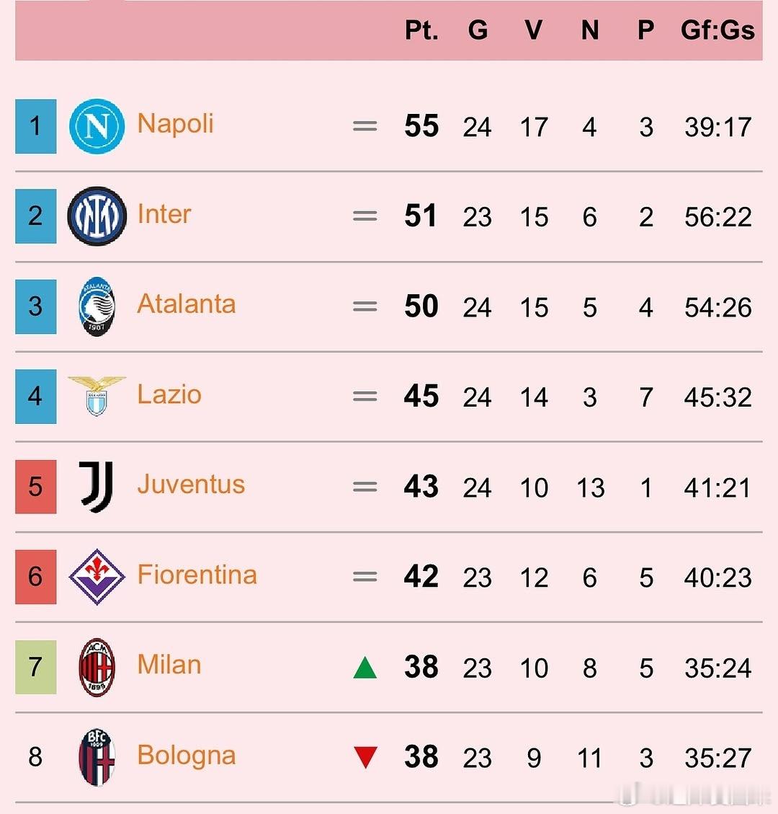Click the AC Milan crest
This screenshot has width=778, height=814.
point(97,667)
